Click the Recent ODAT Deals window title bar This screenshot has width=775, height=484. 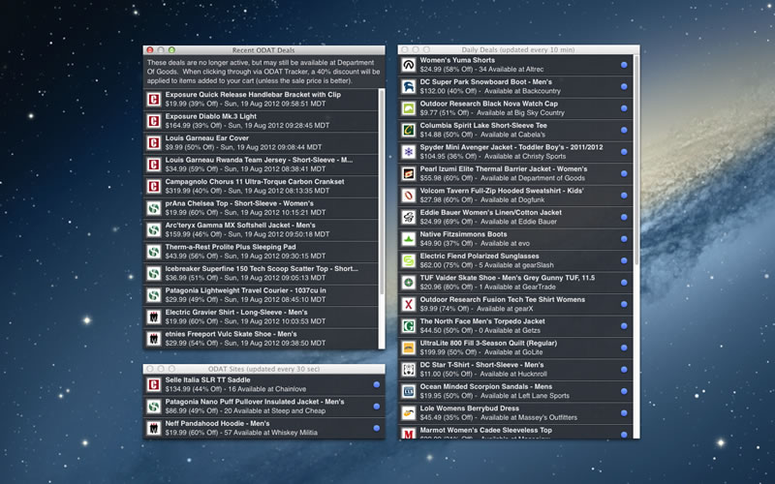coord(263,50)
